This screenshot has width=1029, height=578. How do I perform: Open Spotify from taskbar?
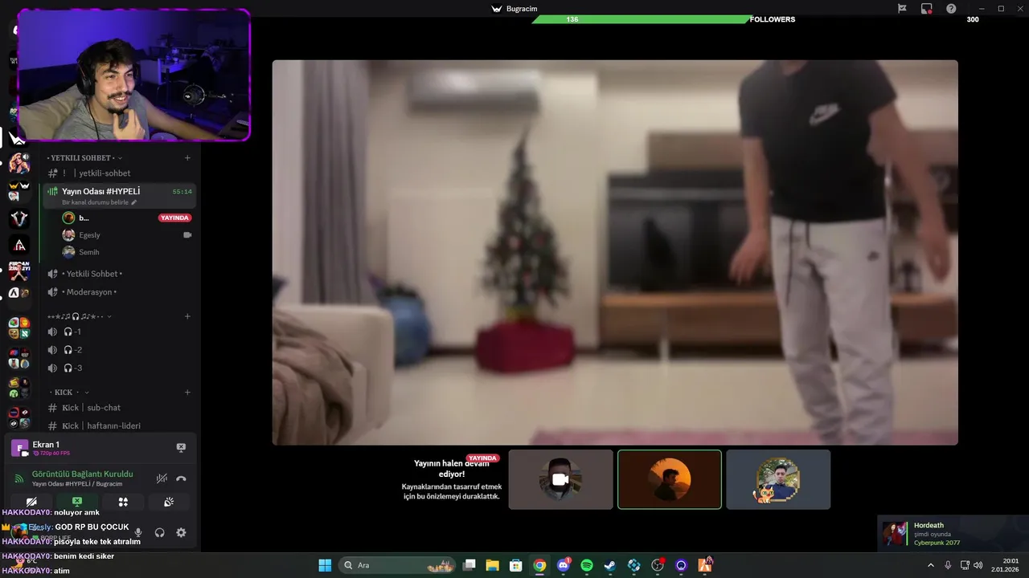587,565
